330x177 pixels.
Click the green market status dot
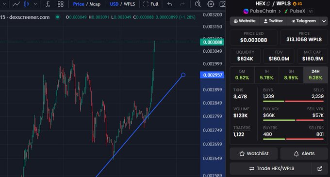click(x=57, y=17)
